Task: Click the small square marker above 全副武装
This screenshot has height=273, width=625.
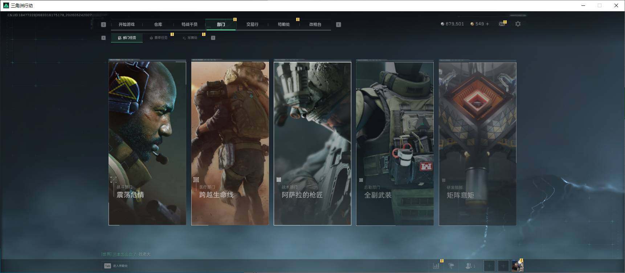Action: pos(361,180)
